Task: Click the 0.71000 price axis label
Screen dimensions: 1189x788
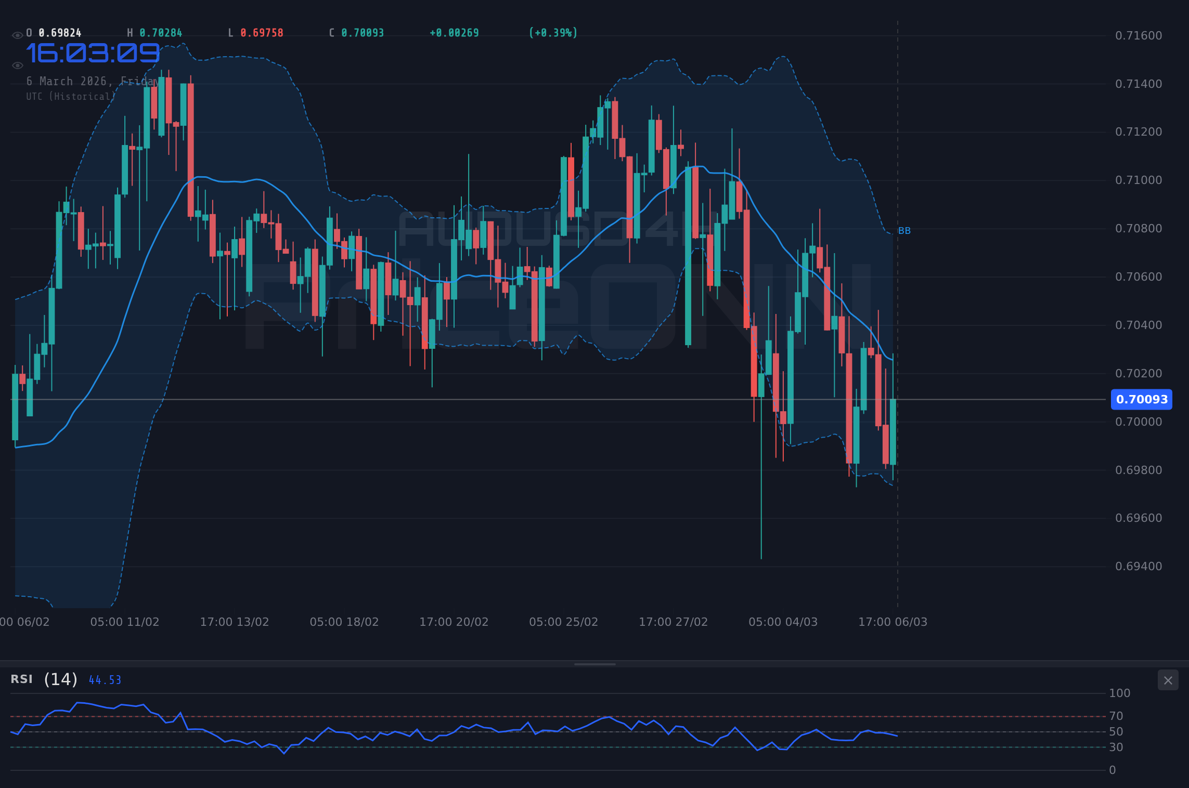Action: (1139, 180)
